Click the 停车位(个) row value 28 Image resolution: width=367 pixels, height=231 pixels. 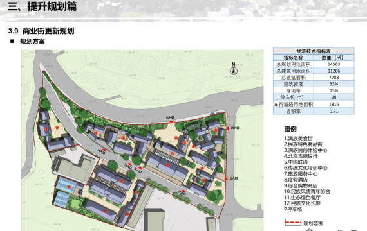click(x=334, y=97)
